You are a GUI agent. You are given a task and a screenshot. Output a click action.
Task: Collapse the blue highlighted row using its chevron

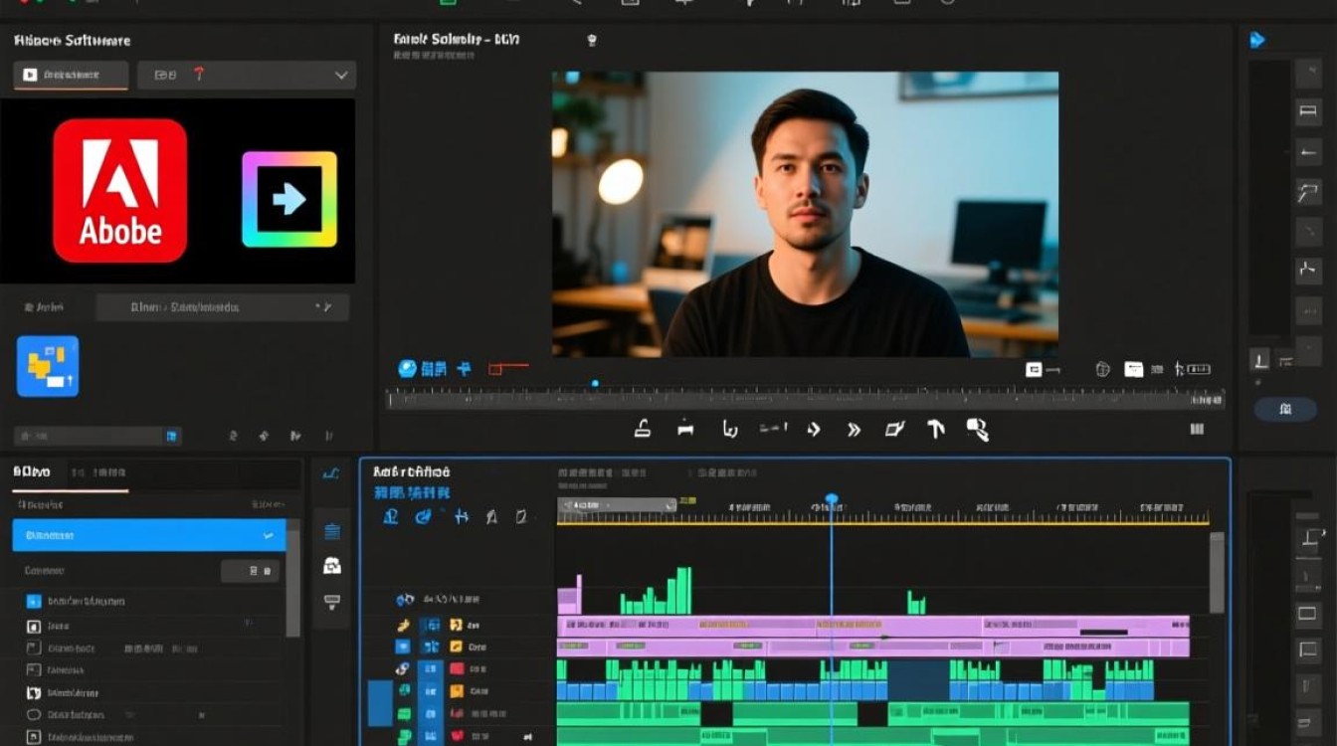[x=267, y=535]
